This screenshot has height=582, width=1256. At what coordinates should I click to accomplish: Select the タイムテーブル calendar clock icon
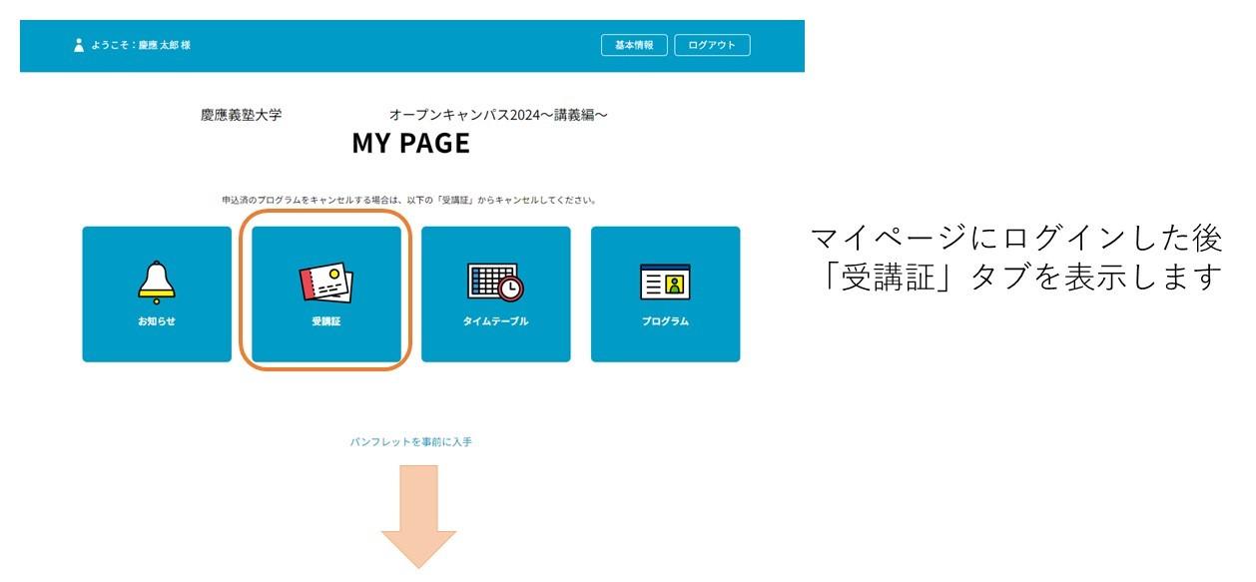(x=495, y=284)
